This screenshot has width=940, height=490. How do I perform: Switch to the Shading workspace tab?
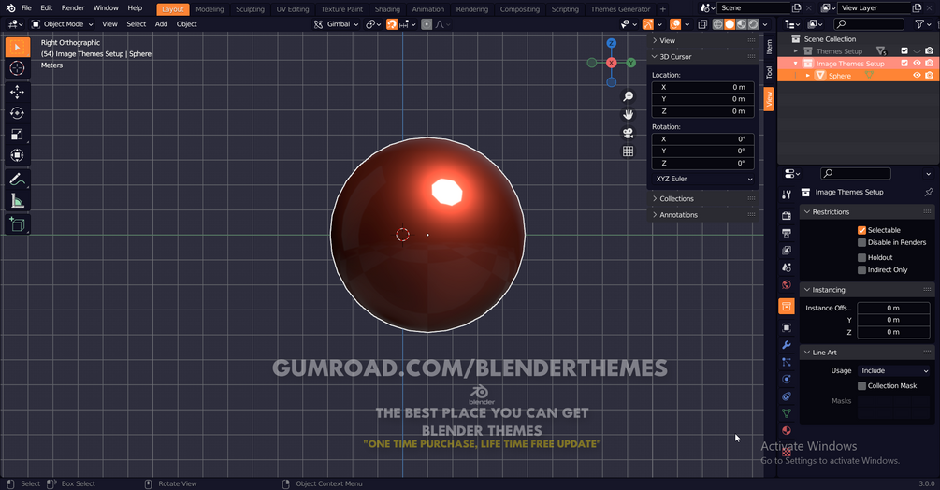387,9
